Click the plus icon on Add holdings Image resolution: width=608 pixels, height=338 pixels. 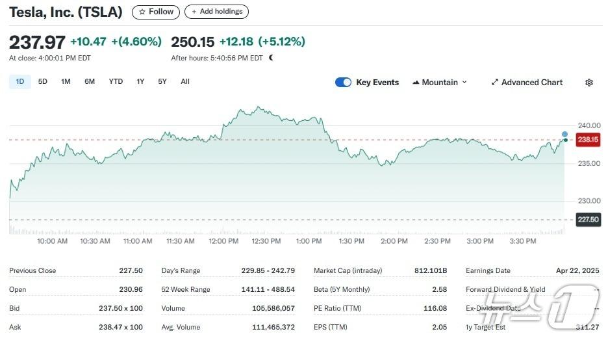(x=194, y=12)
